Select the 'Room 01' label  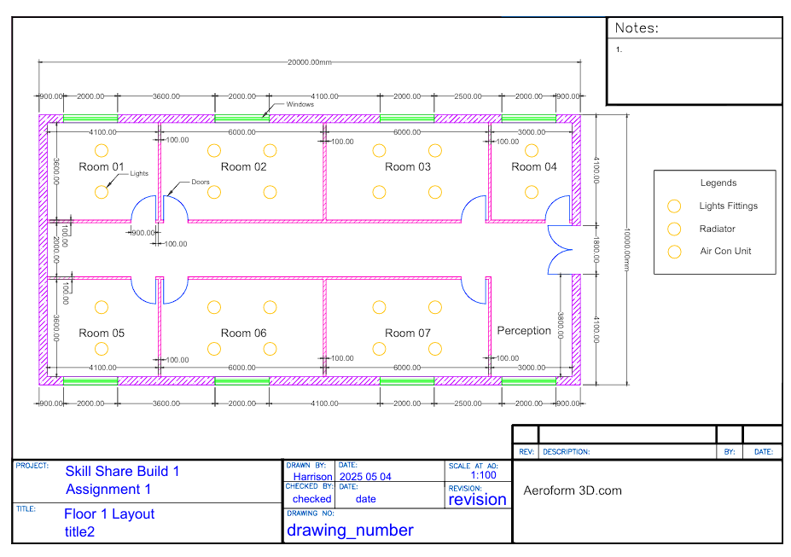102,167
